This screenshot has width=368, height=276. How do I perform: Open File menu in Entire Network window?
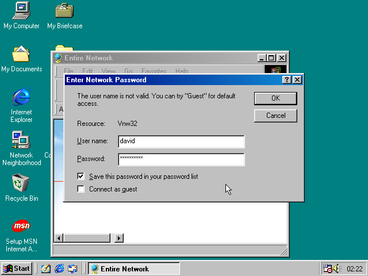(68, 71)
